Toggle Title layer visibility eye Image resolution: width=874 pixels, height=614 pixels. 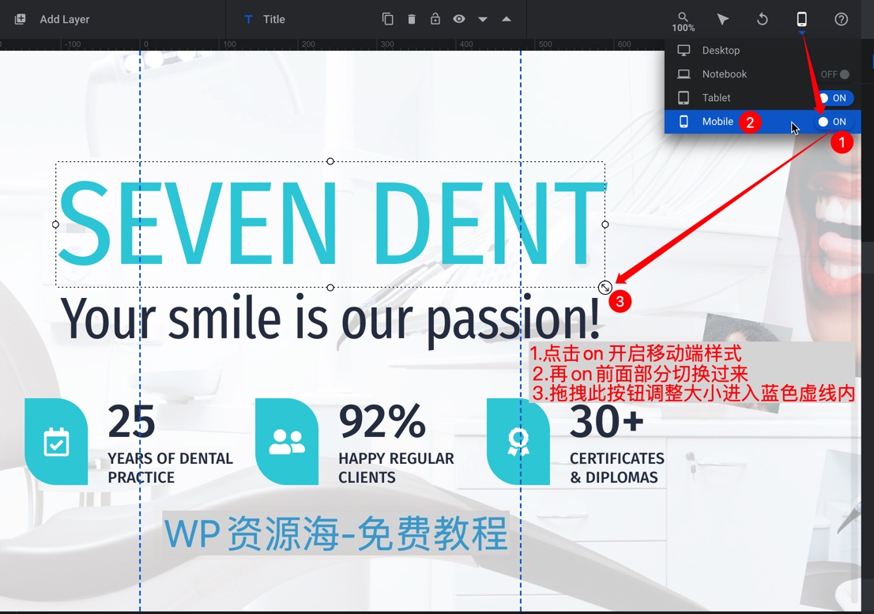click(459, 19)
